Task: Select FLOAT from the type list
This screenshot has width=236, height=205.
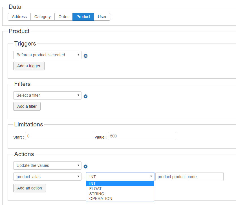Action: [120, 189]
